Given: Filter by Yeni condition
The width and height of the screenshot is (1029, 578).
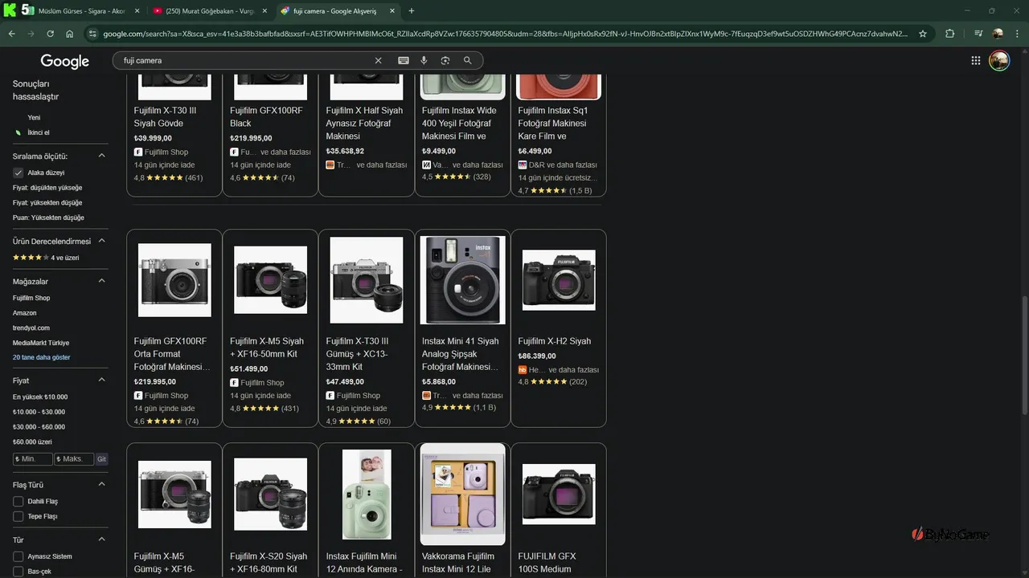Looking at the screenshot, I should click(34, 117).
